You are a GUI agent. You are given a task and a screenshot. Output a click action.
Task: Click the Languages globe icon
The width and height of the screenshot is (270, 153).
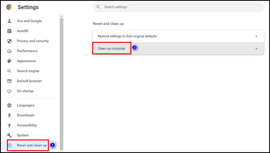9,105
